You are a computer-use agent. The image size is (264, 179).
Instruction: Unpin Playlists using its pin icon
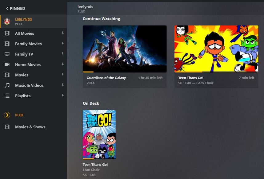pos(63,95)
